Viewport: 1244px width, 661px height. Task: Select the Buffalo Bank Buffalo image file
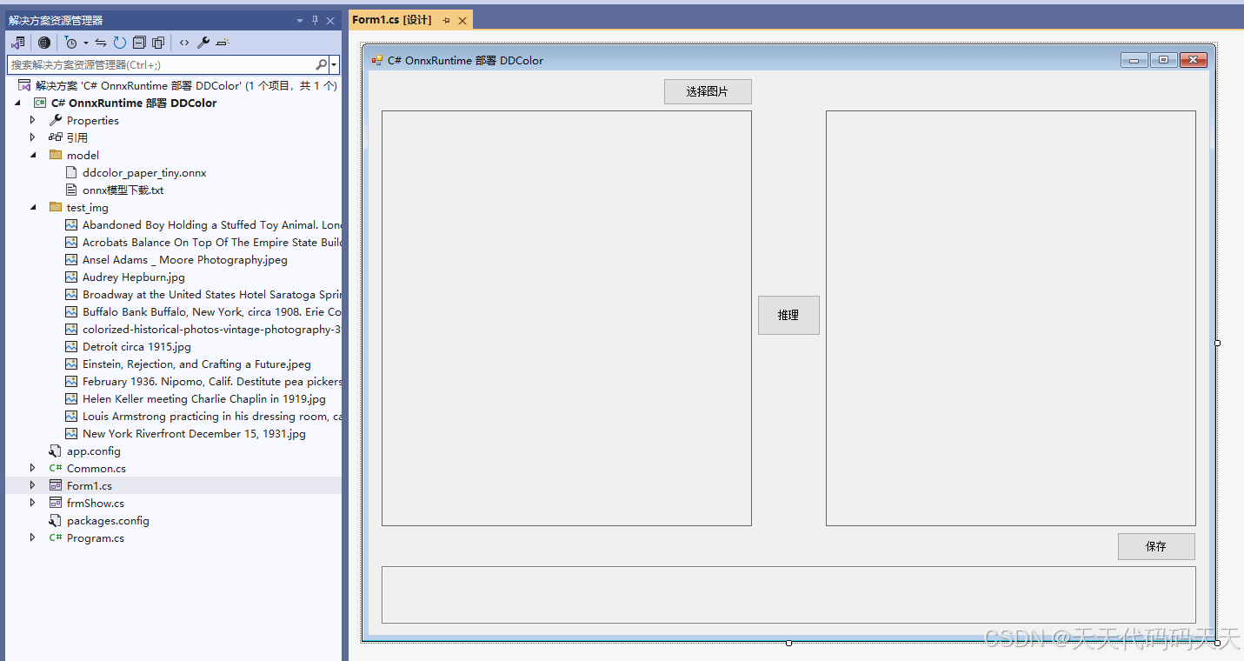(x=212, y=311)
